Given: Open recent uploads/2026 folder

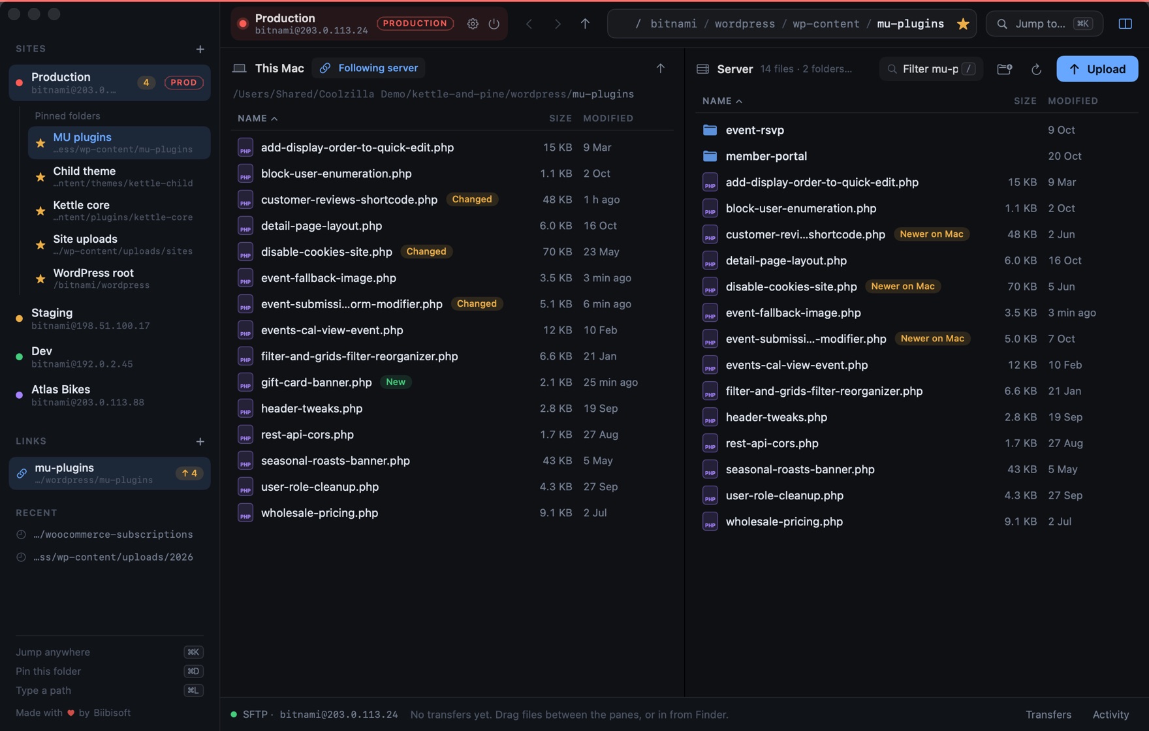Looking at the screenshot, I should click(x=110, y=557).
